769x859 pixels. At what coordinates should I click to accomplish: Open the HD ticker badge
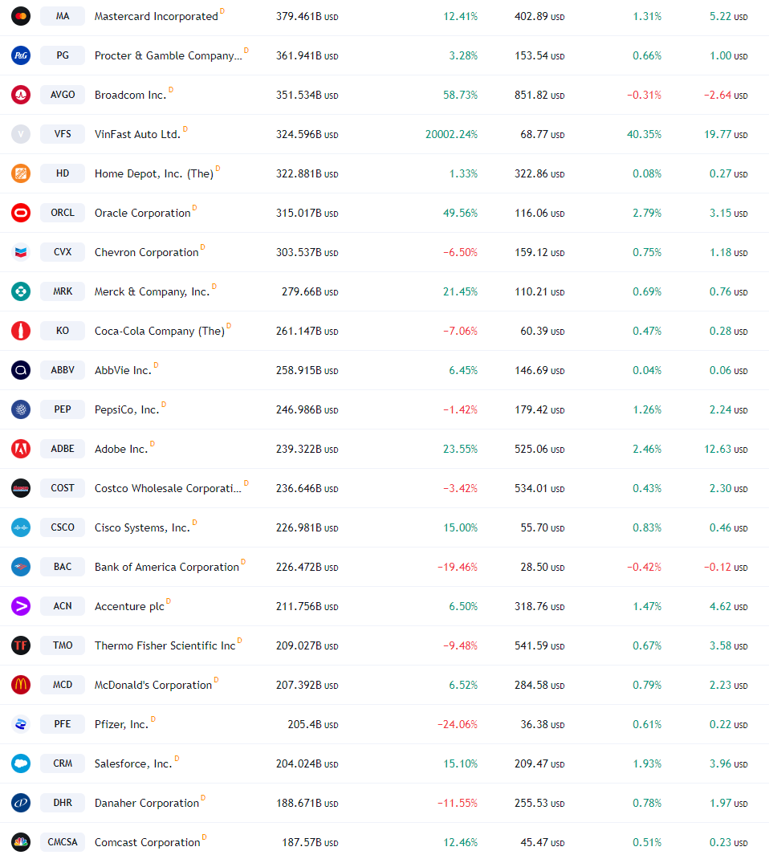[x=63, y=173]
